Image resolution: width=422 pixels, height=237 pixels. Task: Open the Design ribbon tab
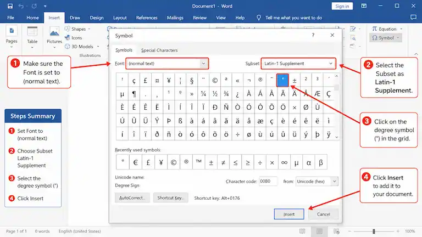pos(97,18)
